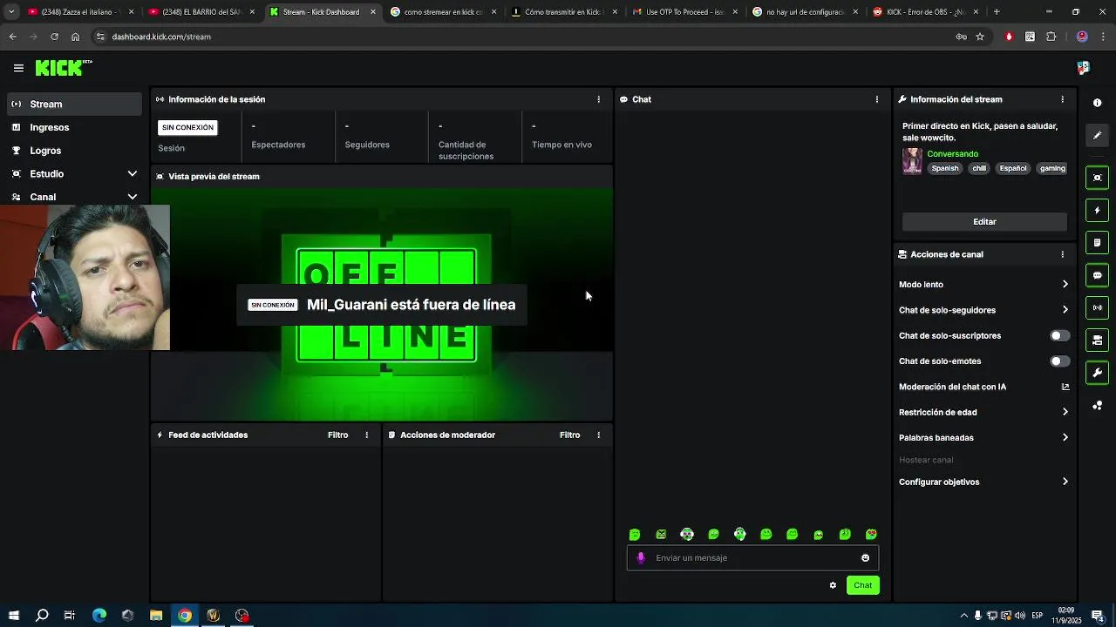
Task: Open the emoji picker in chat input
Action: [865, 558]
